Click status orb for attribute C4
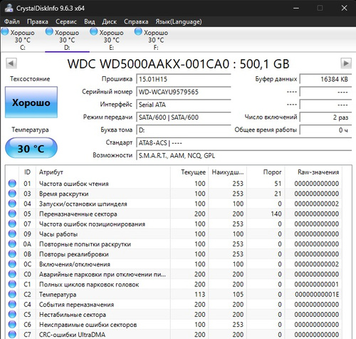 [12, 304]
